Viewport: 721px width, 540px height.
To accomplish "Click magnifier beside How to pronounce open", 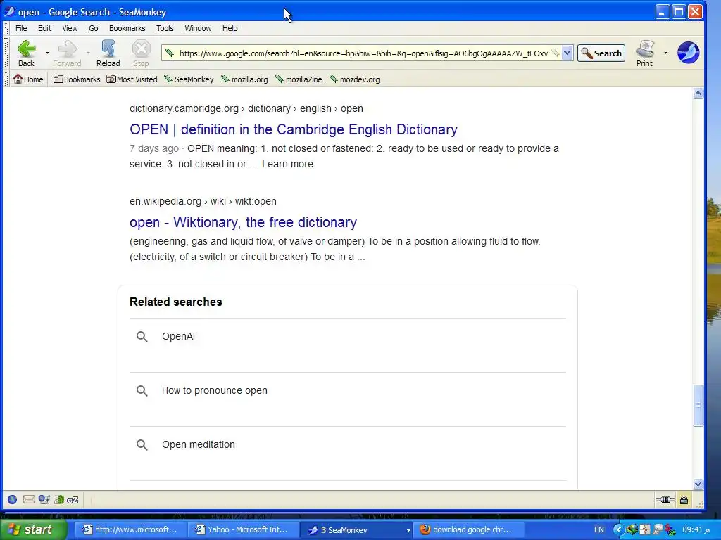I will [x=142, y=391].
